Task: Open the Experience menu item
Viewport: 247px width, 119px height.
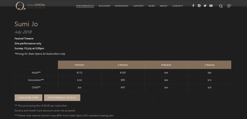Action: coord(122,6)
